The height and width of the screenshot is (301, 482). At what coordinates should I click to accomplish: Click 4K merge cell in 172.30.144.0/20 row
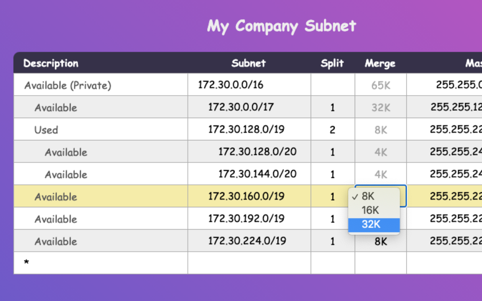(381, 174)
